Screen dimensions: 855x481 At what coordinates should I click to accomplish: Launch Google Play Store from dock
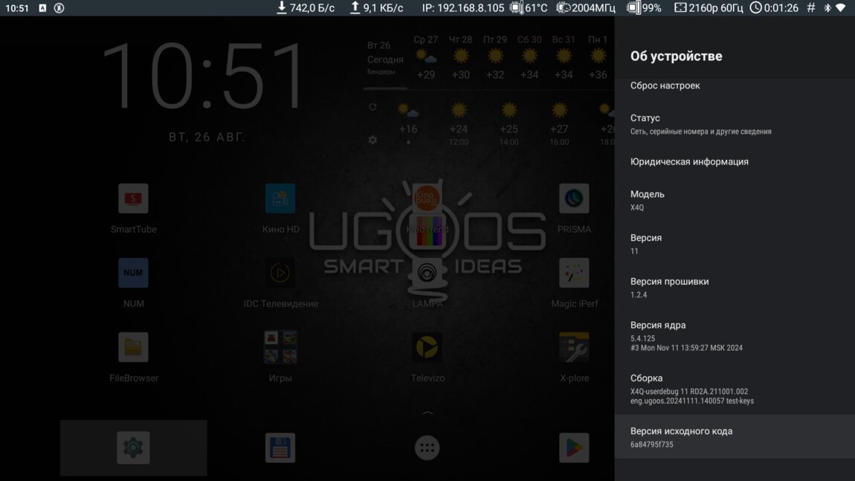[x=574, y=448]
